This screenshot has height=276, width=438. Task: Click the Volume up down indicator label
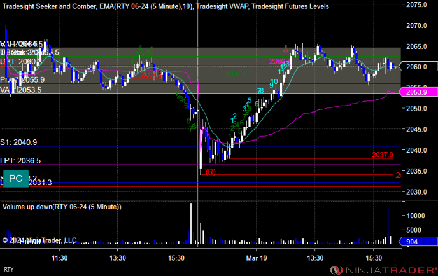[x=62, y=207]
